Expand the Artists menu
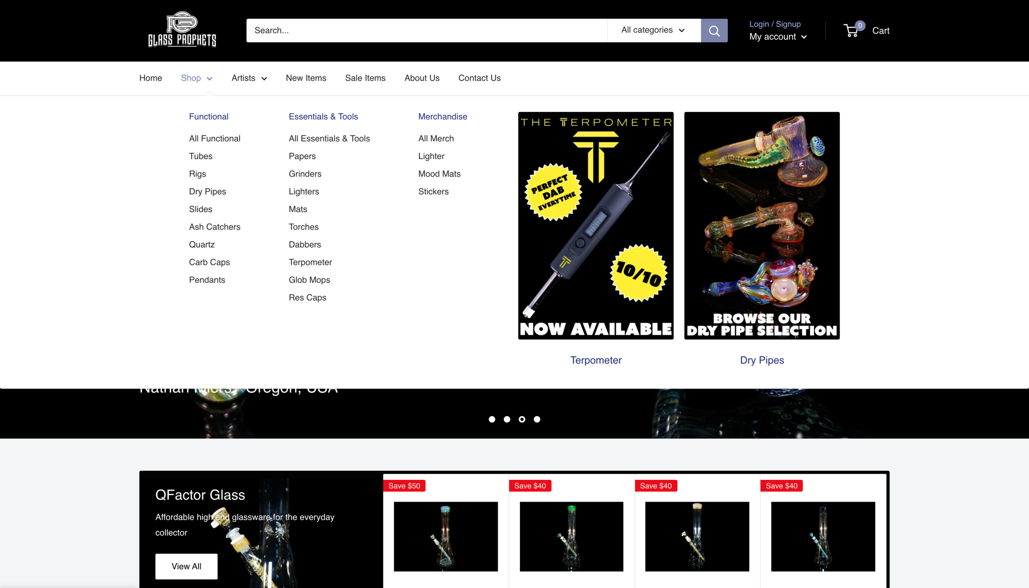Image resolution: width=1029 pixels, height=588 pixels. tap(249, 78)
